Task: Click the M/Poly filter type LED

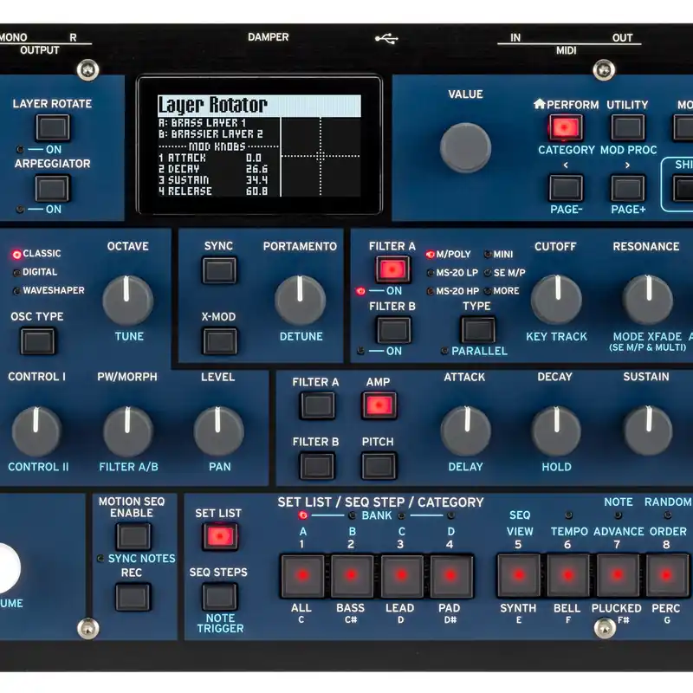Action: 430,255
